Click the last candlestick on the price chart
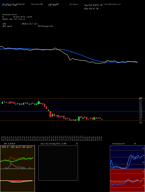The height and width of the screenshot is (192, 145). tap(102, 119)
